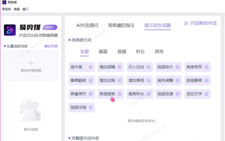Click plus icon on 添加文字 chip
The height and width of the screenshot is (141, 225).
tap(206, 94)
